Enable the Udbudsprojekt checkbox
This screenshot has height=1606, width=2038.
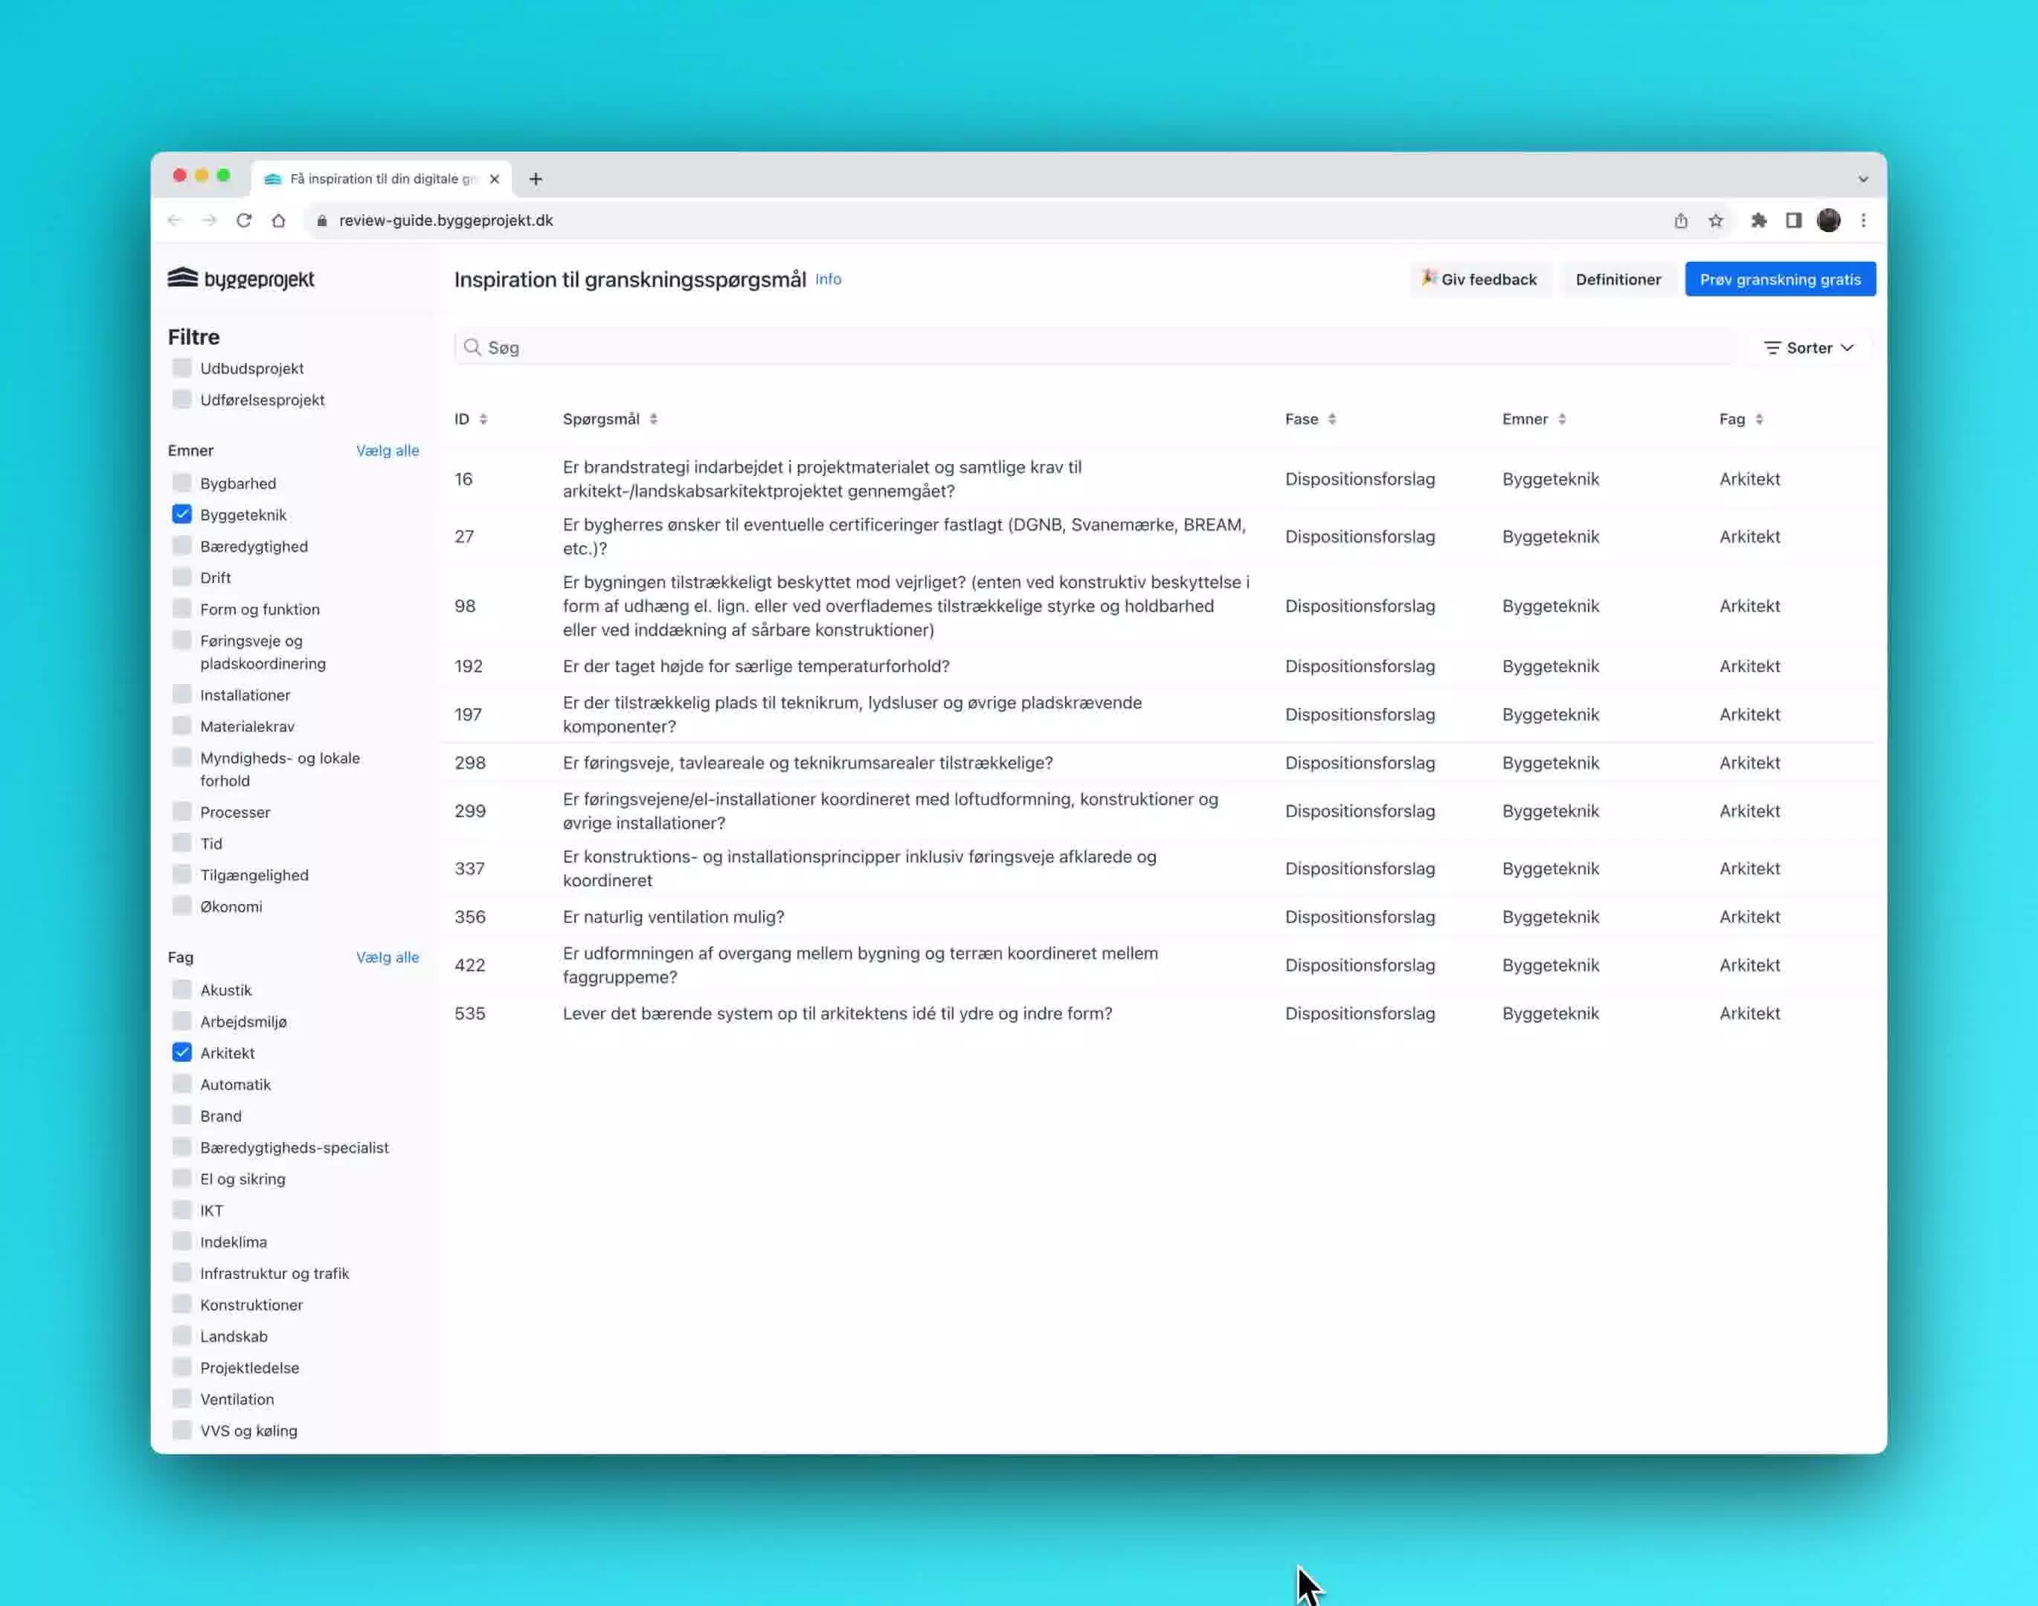pyautogui.click(x=181, y=367)
